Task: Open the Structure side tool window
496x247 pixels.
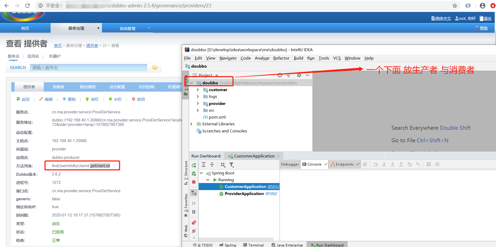Action: point(186,173)
